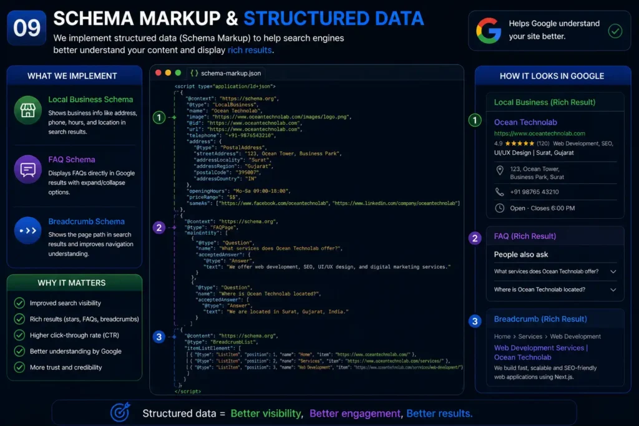
Task: Click the phone icon beside +91 98765 43210
Action: pos(499,192)
